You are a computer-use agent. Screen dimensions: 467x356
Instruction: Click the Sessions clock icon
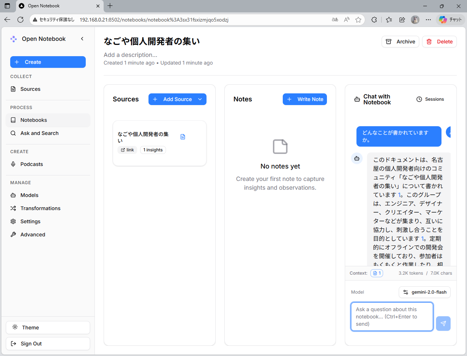[419, 99]
